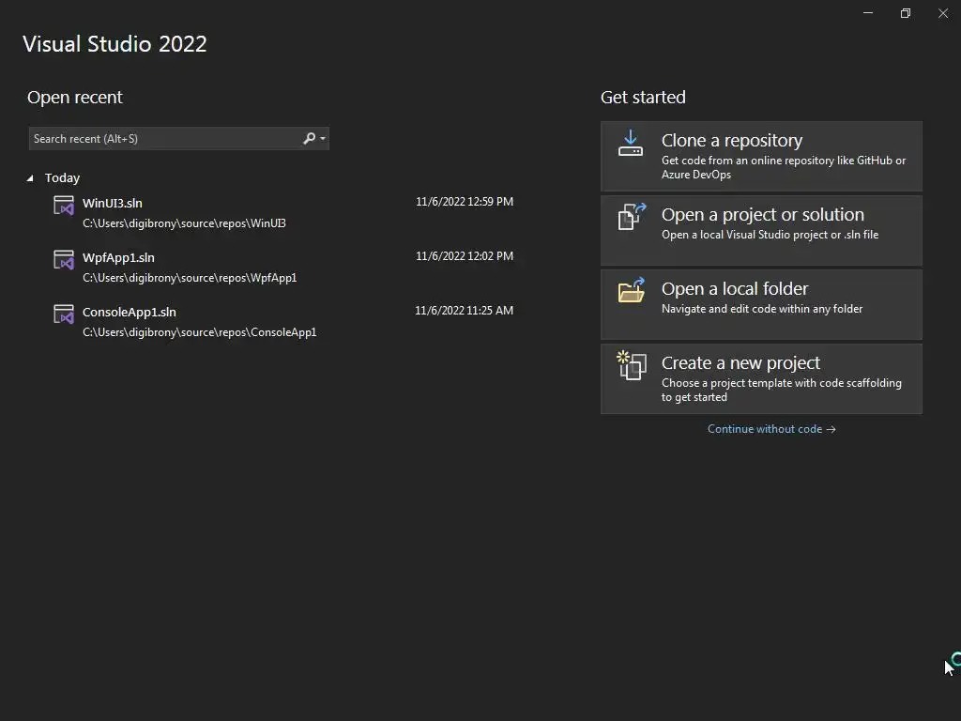Collapse the Today group of recent items
961x721 pixels.
coord(30,177)
